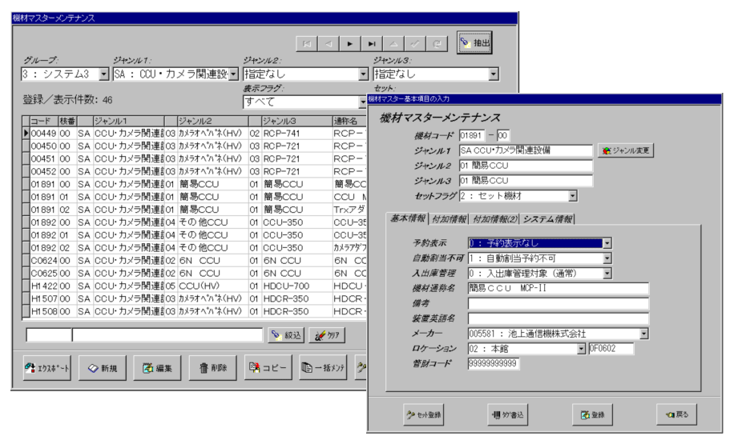Open the 一括メンテ batch maintenance button

pos(323,368)
